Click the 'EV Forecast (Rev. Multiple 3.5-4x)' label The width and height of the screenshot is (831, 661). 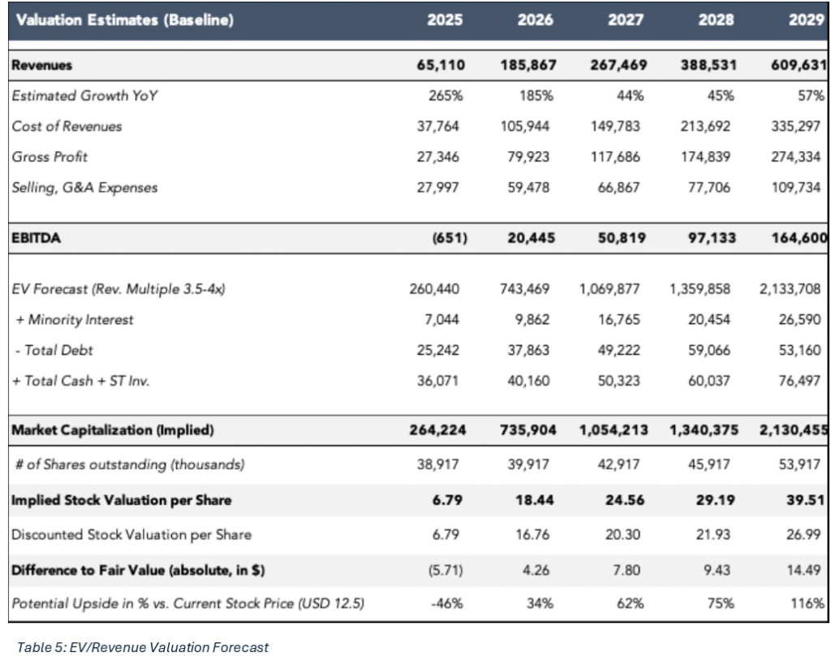pos(118,289)
